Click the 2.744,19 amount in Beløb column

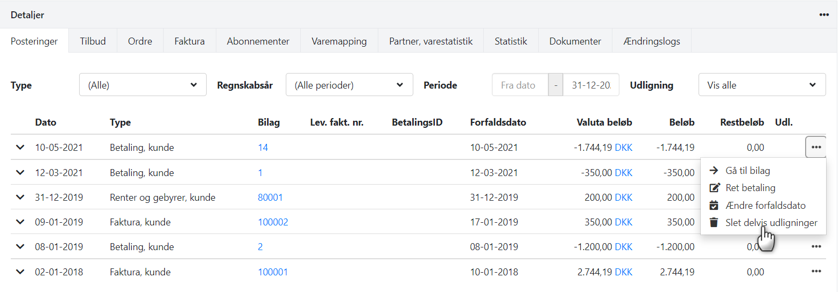[677, 272]
